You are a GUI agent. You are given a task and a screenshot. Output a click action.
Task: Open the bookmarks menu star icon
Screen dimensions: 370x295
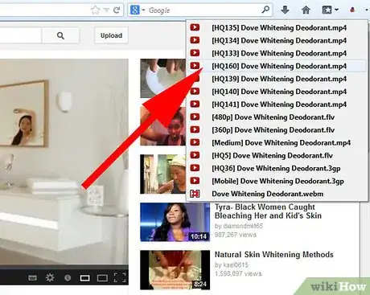(x=327, y=10)
